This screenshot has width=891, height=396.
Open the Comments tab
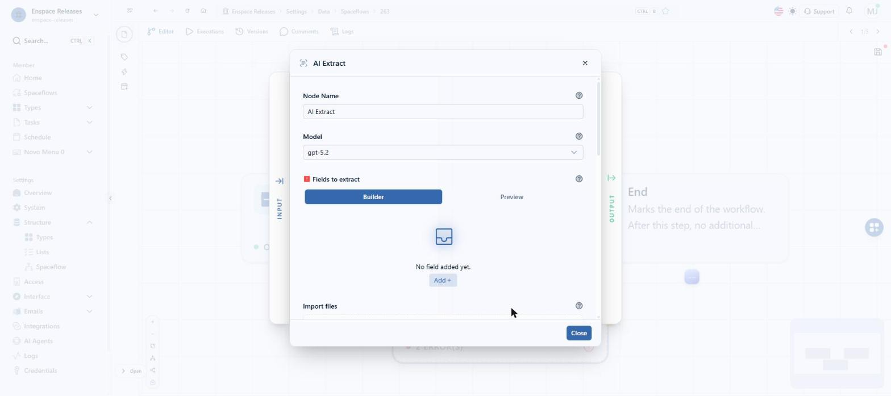pyautogui.click(x=299, y=32)
